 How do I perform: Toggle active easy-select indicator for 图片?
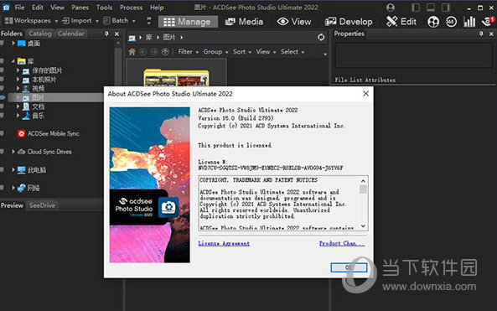[x=3, y=97]
